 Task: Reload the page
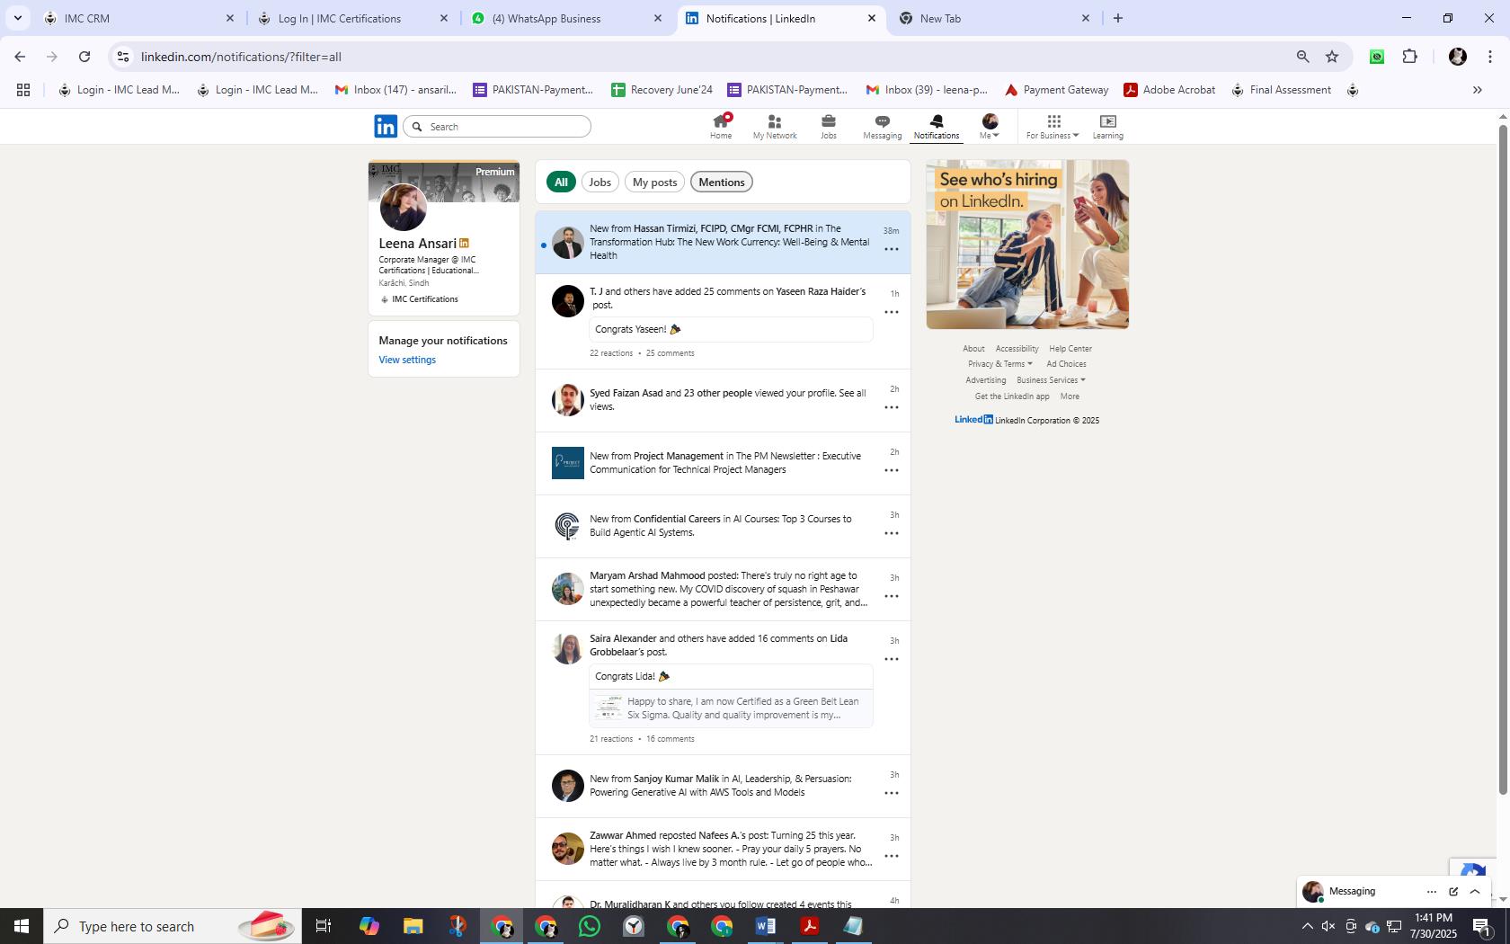(x=84, y=57)
